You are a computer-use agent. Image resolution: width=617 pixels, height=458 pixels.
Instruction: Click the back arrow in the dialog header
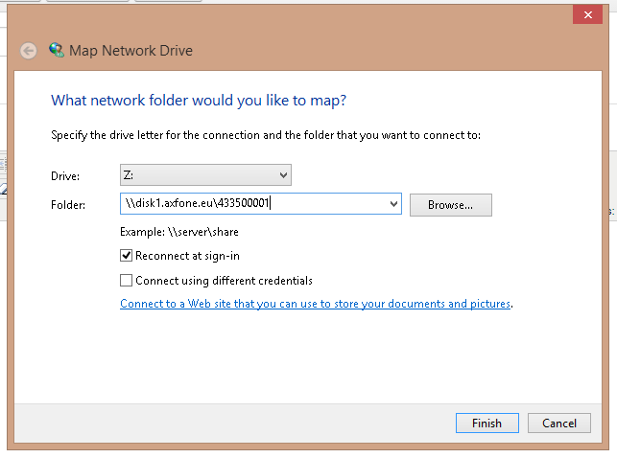click(29, 51)
